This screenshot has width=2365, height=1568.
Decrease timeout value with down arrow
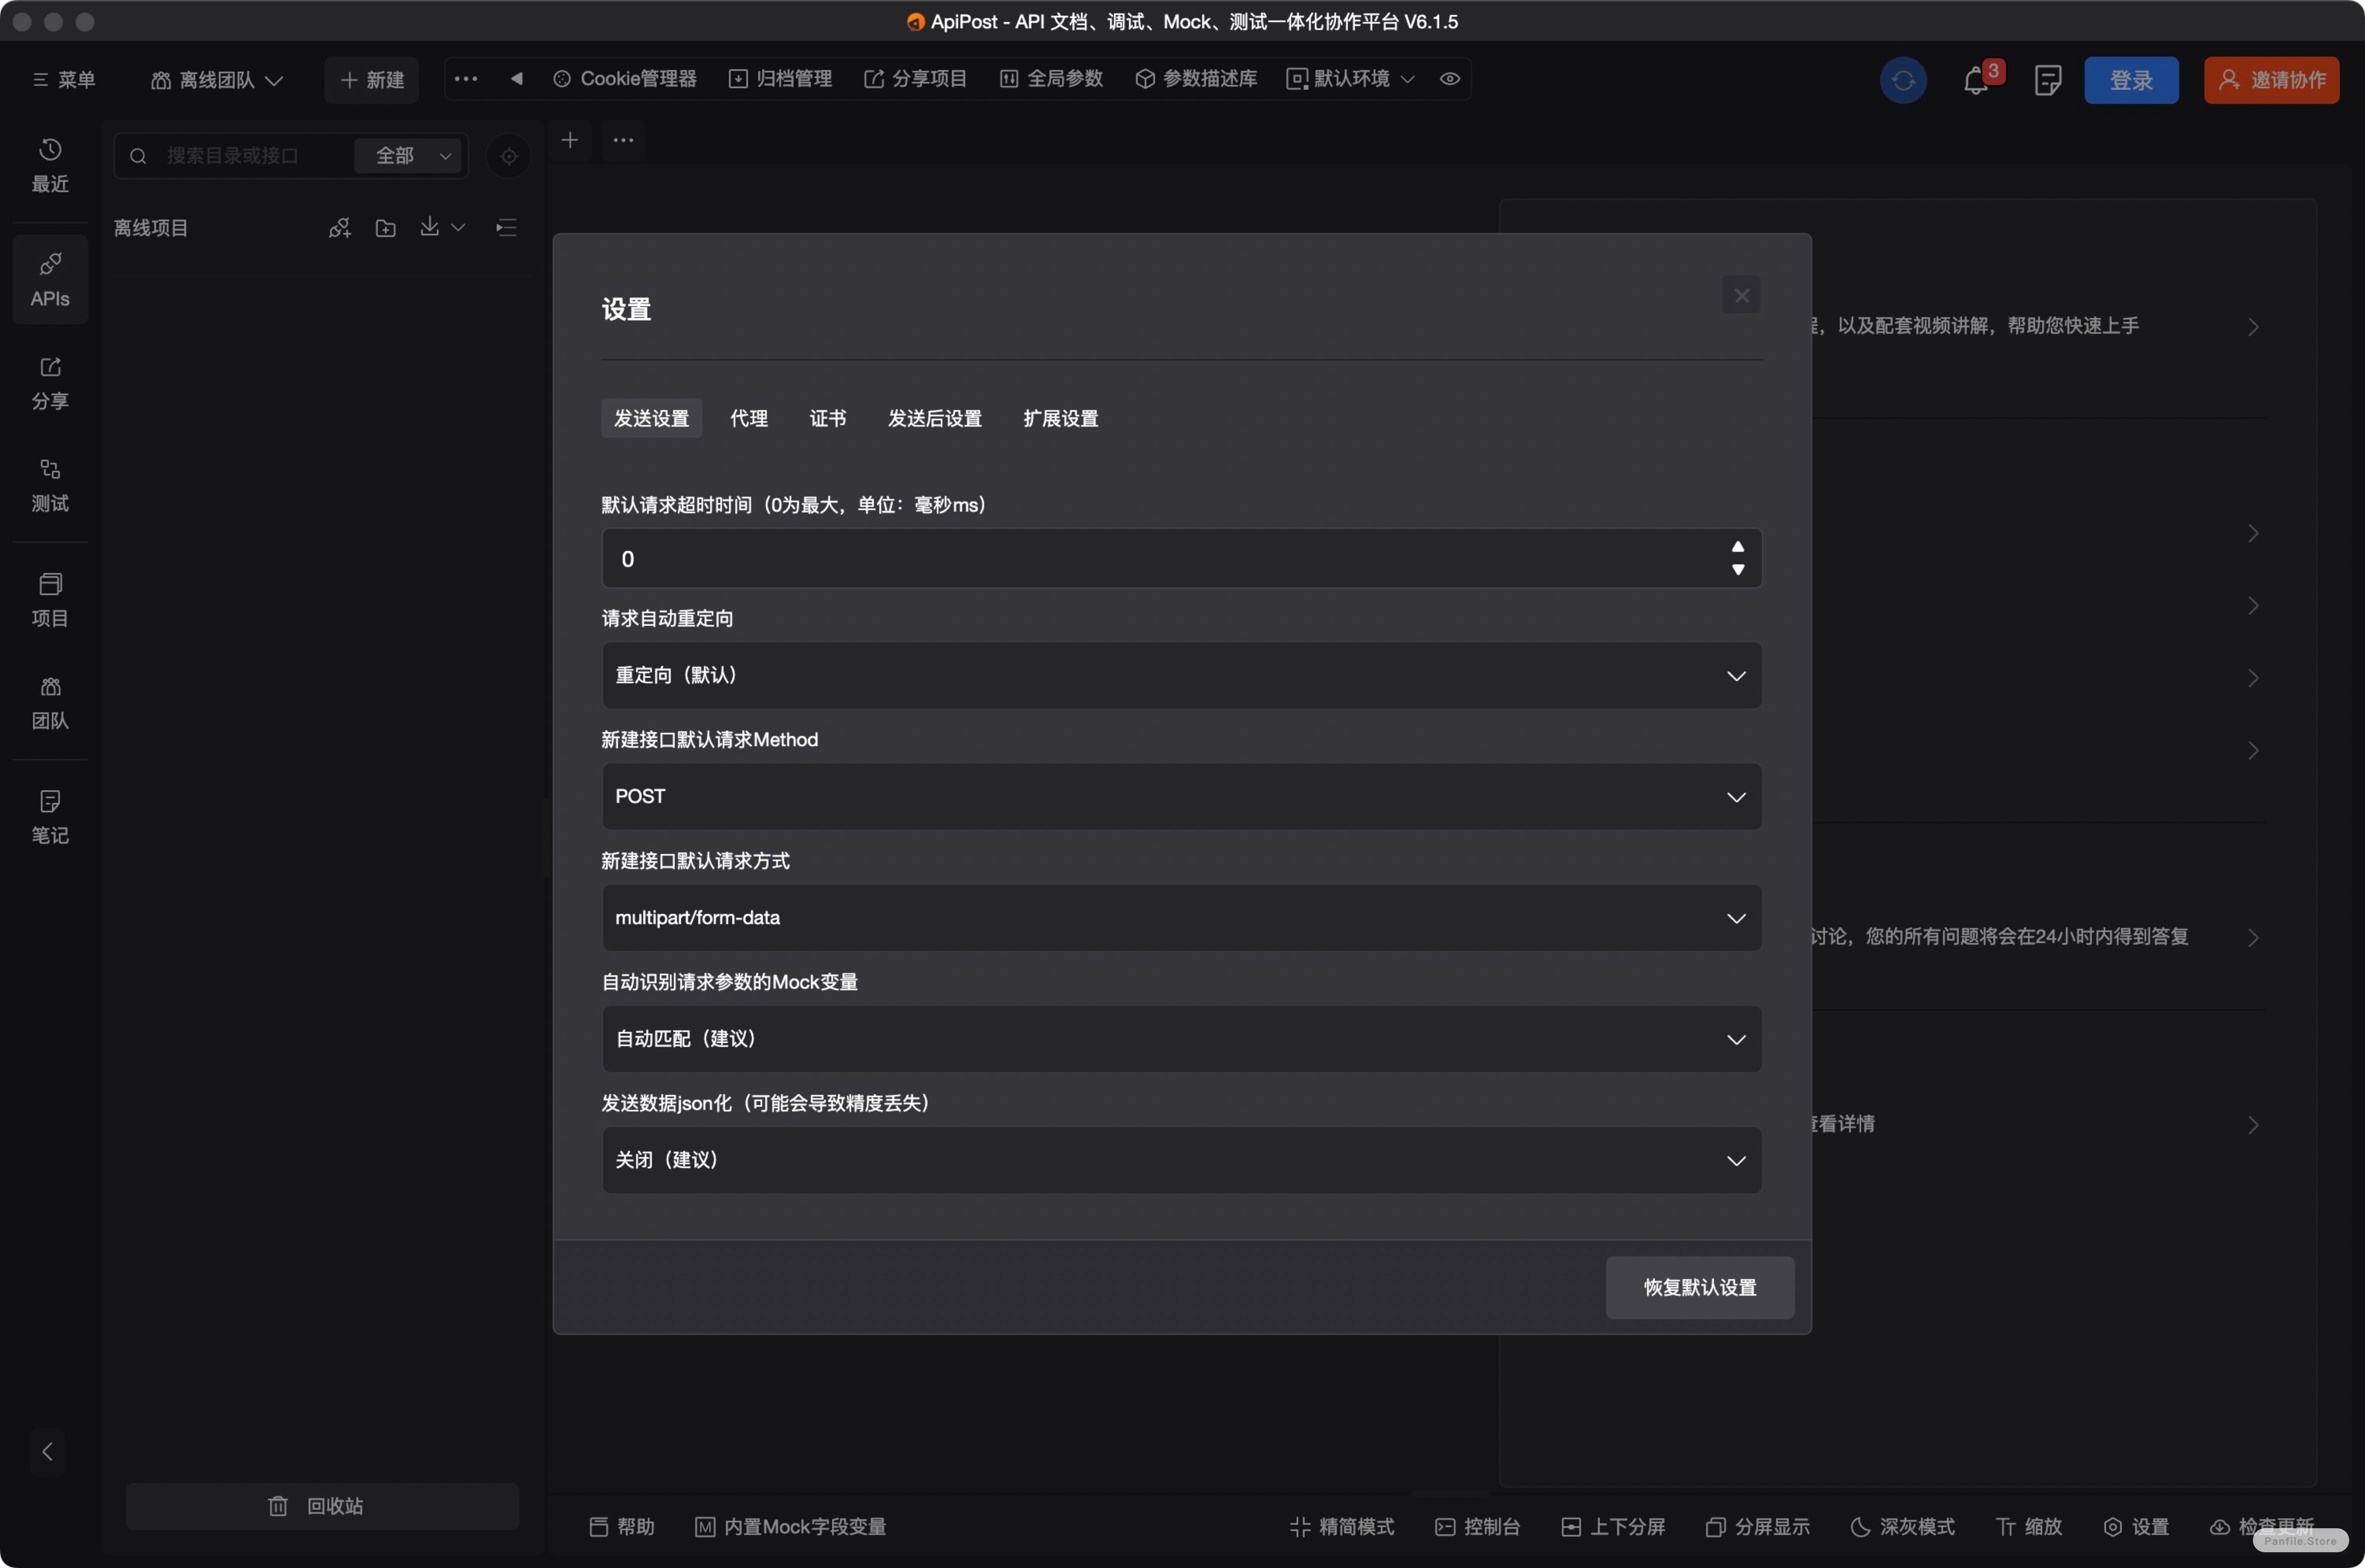tap(1738, 570)
